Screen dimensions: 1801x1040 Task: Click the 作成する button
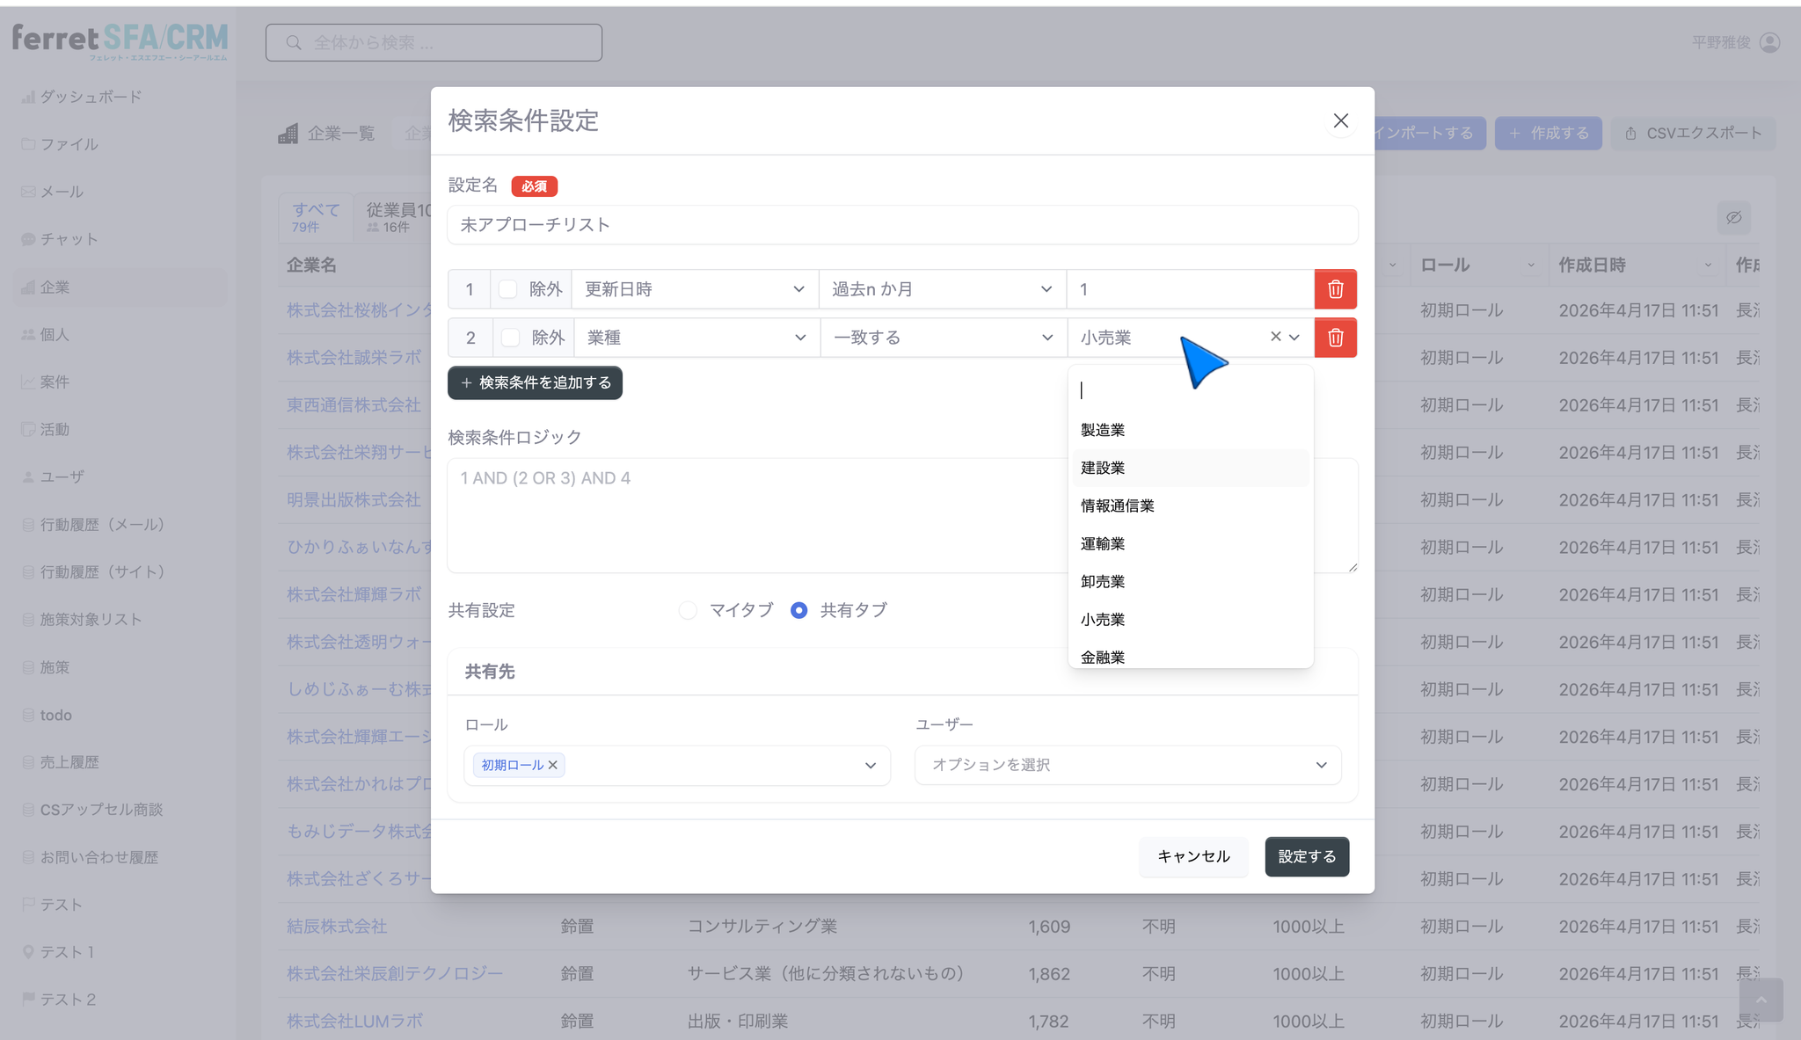pyautogui.click(x=1549, y=134)
